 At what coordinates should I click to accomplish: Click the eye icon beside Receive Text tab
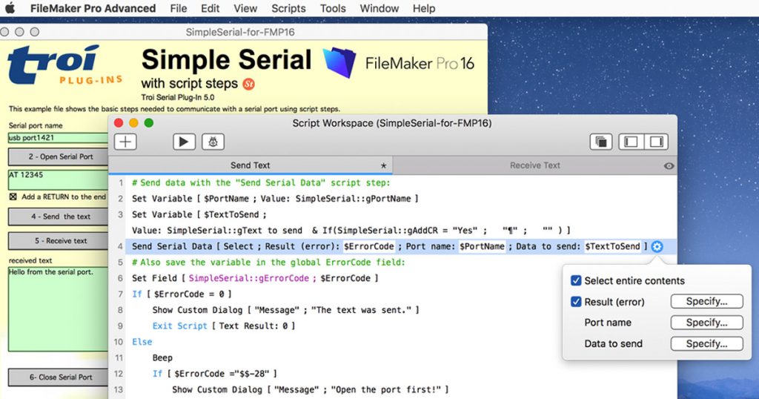coord(669,166)
